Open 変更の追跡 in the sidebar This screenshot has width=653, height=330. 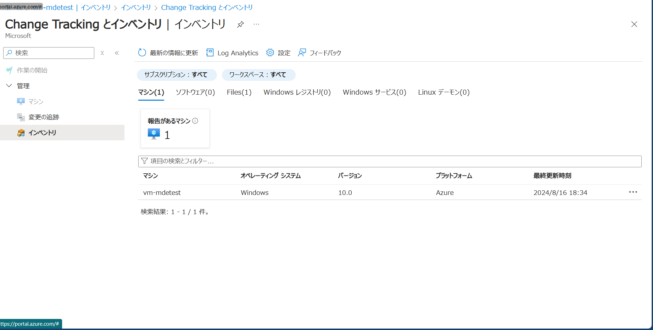point(44,117)
